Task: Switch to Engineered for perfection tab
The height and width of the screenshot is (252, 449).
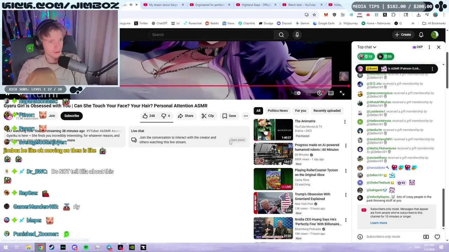Action: (210, 5)
